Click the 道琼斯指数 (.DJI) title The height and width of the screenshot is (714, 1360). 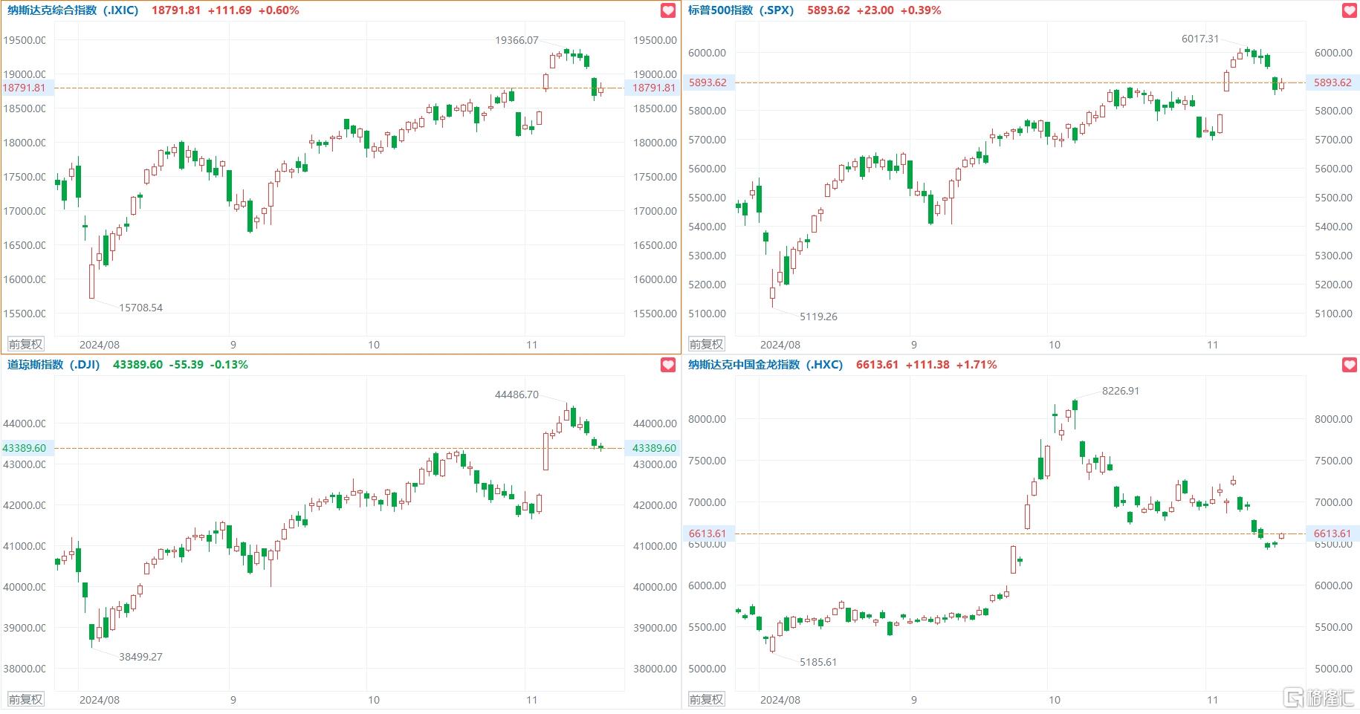[x=54, y=365]
